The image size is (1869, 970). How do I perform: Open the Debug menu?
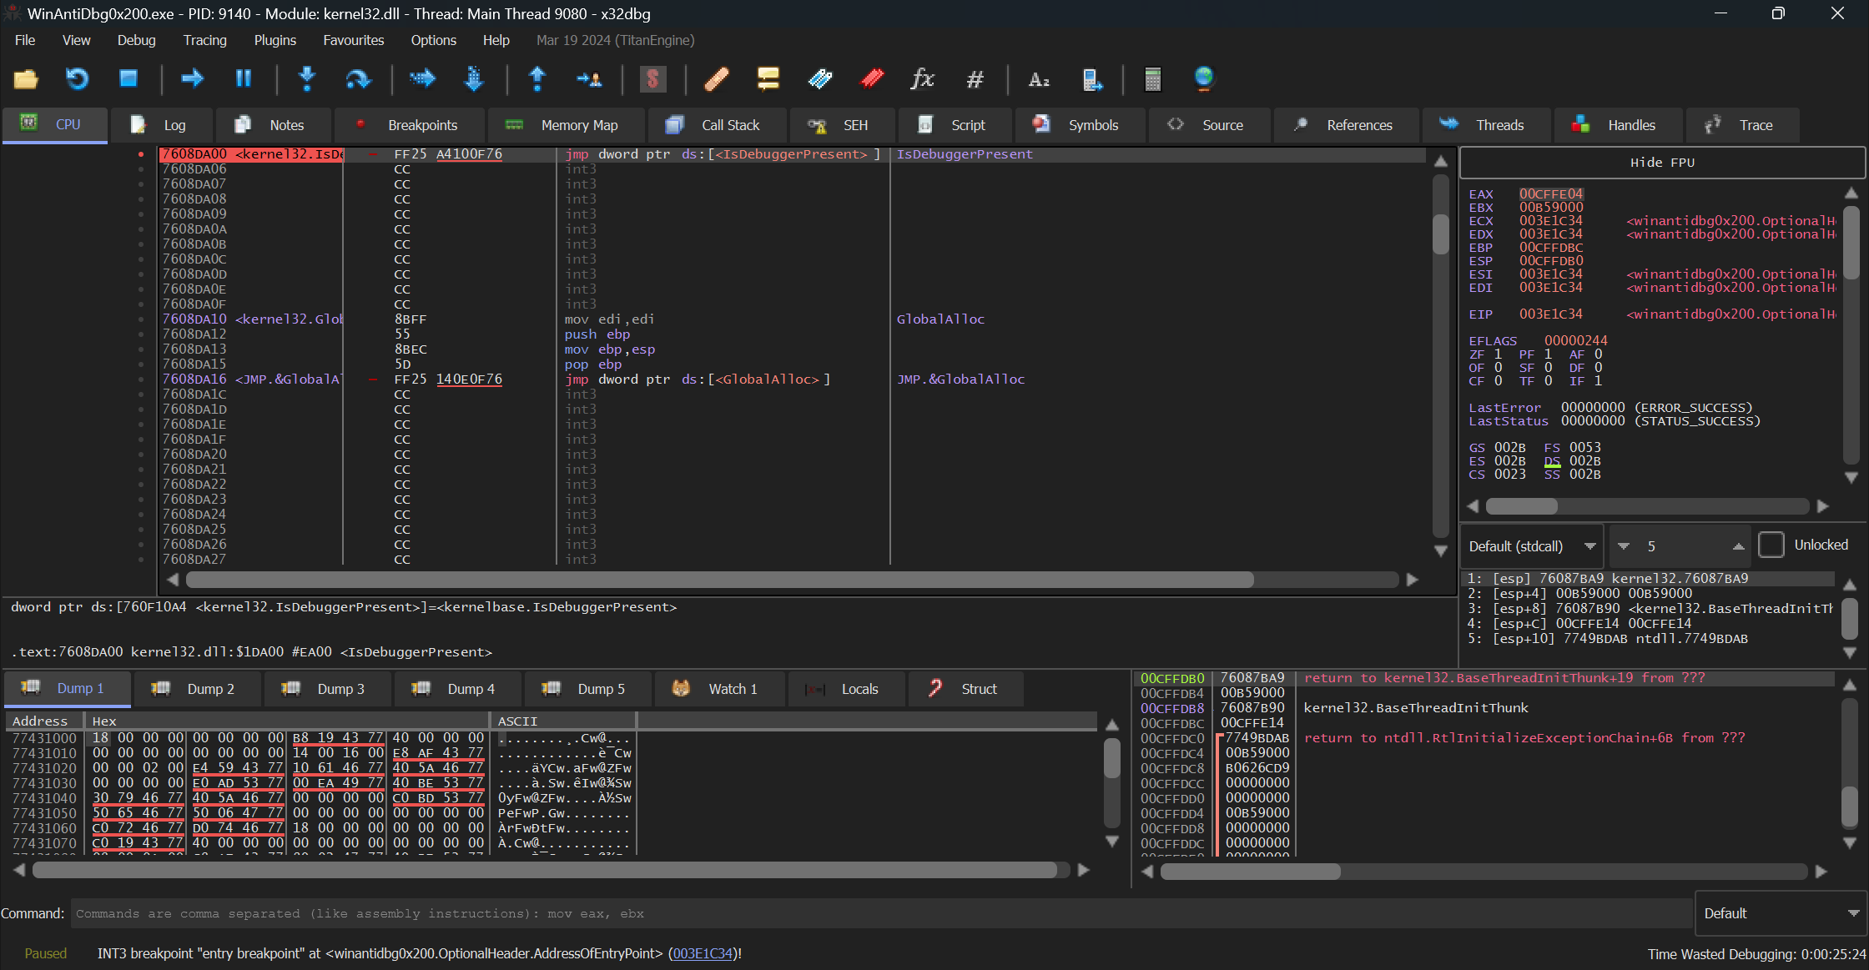[136, 40]
